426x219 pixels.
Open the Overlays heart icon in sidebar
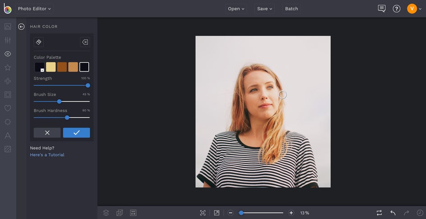point(8,108)
